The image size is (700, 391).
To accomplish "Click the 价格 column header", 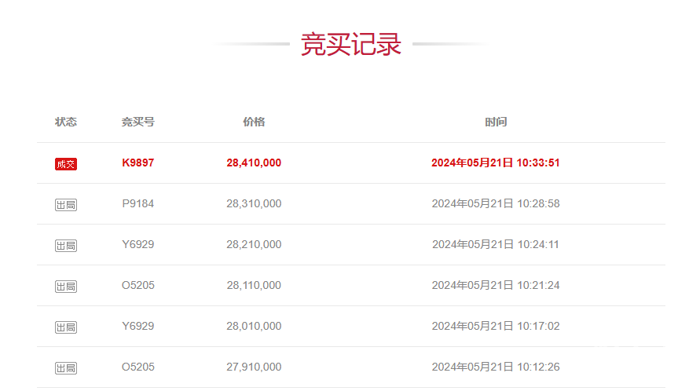I will [x=254, y=122].
